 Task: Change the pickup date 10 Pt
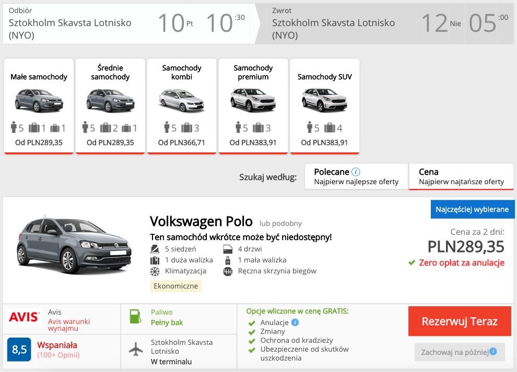click(x=175, y=23)
